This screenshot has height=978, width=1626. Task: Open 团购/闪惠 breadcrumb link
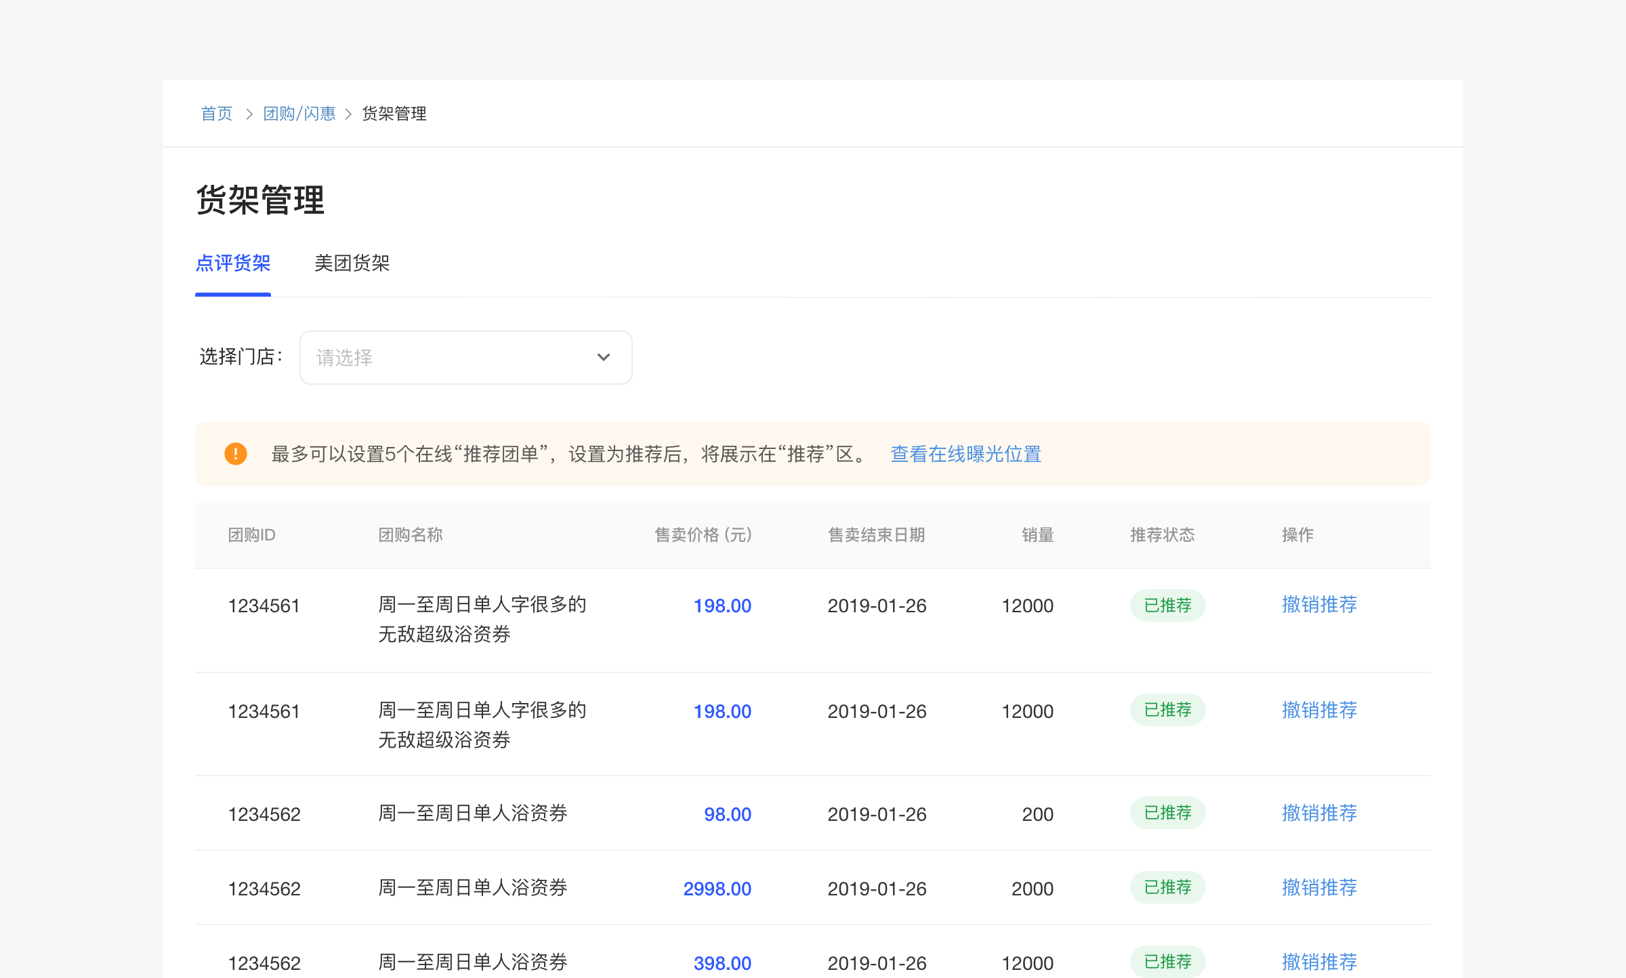click(x=299, y=114)
